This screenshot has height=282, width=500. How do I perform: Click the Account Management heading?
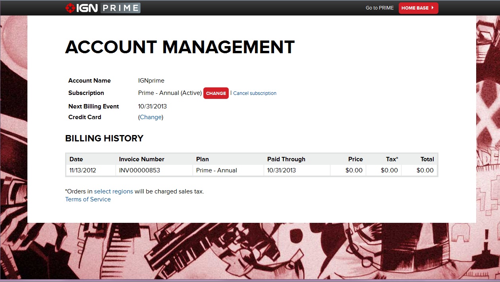[x=180, y=47]
